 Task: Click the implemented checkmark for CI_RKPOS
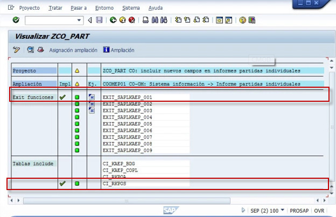62,184
